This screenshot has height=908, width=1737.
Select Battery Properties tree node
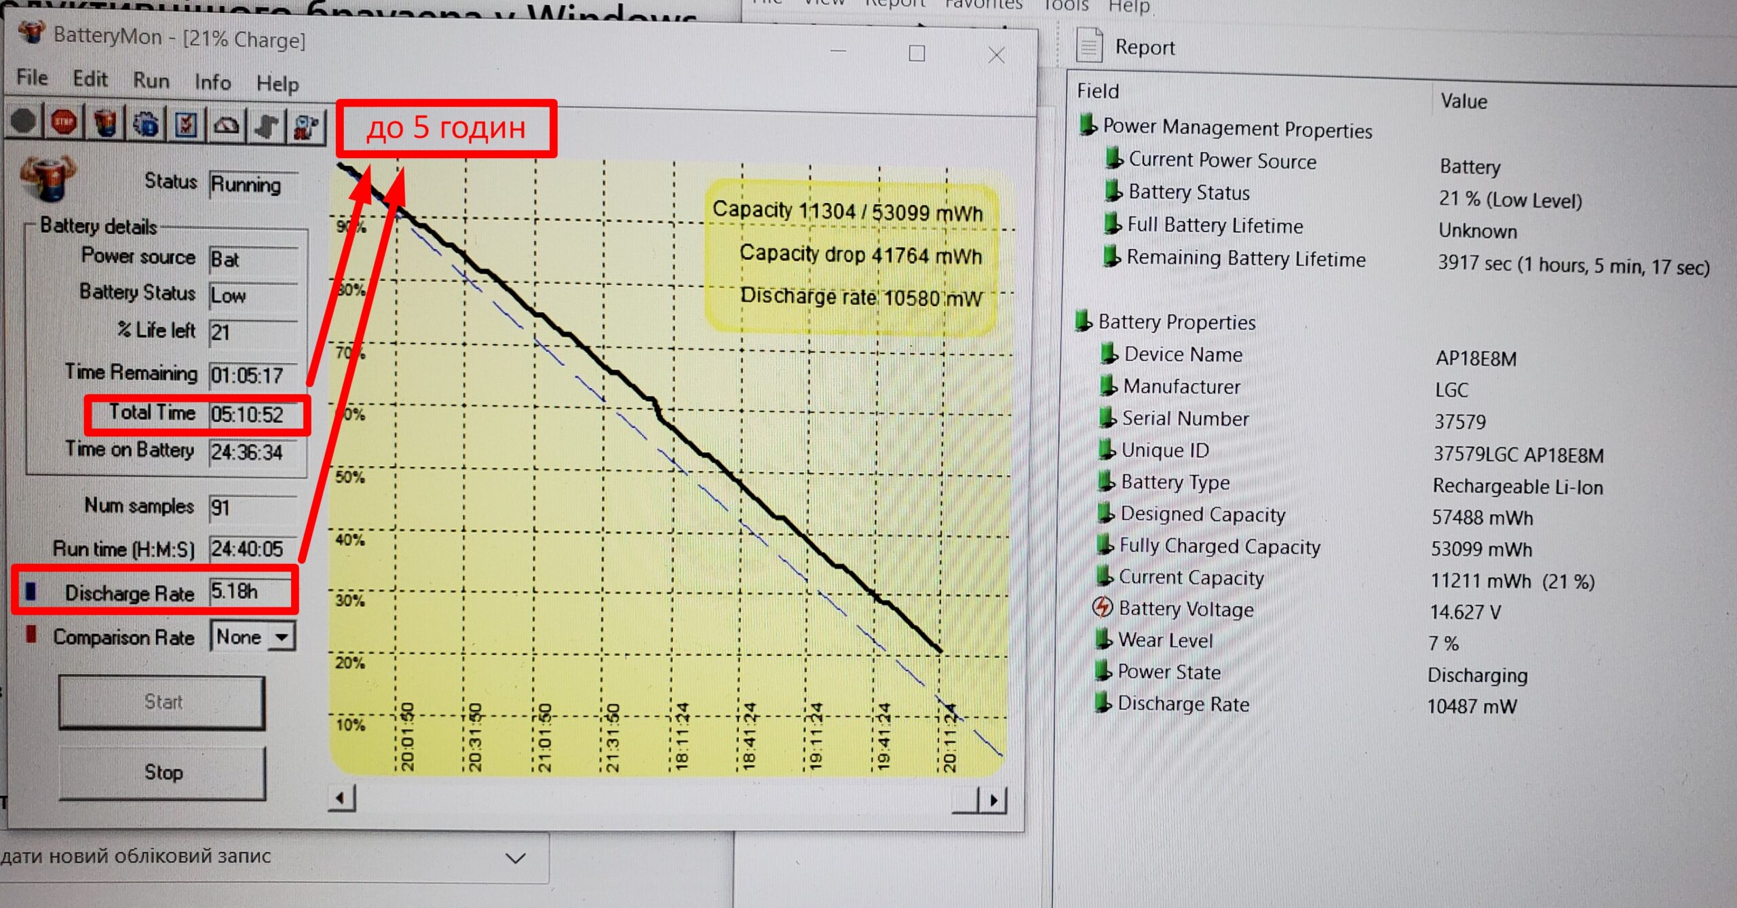(x=1176, y=322)
